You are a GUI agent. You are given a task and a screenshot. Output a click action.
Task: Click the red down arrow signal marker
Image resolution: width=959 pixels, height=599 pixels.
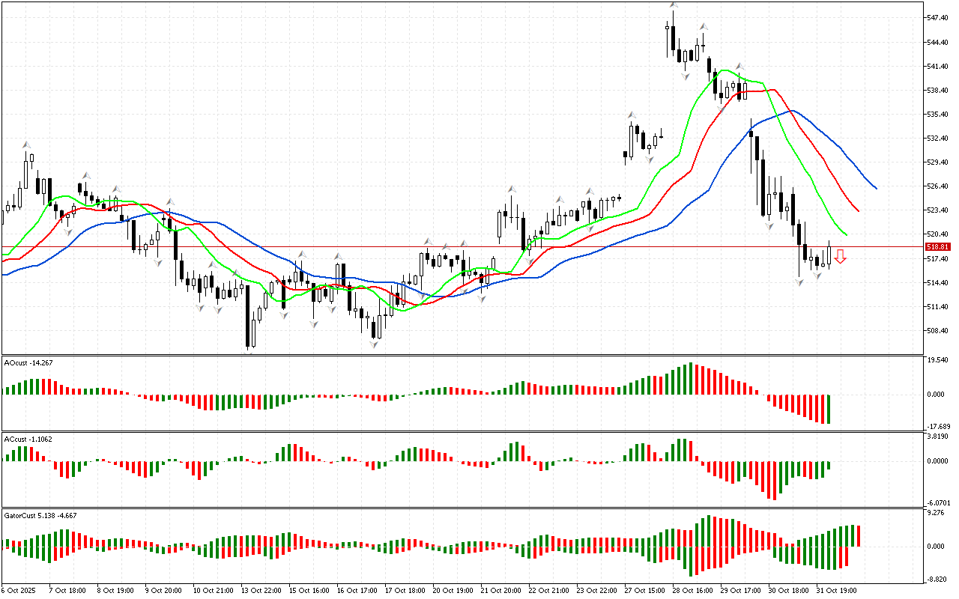(x=840, y=257)
